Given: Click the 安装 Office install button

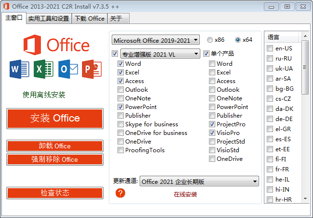Looking at the screenshot, I should pos(55,118).
